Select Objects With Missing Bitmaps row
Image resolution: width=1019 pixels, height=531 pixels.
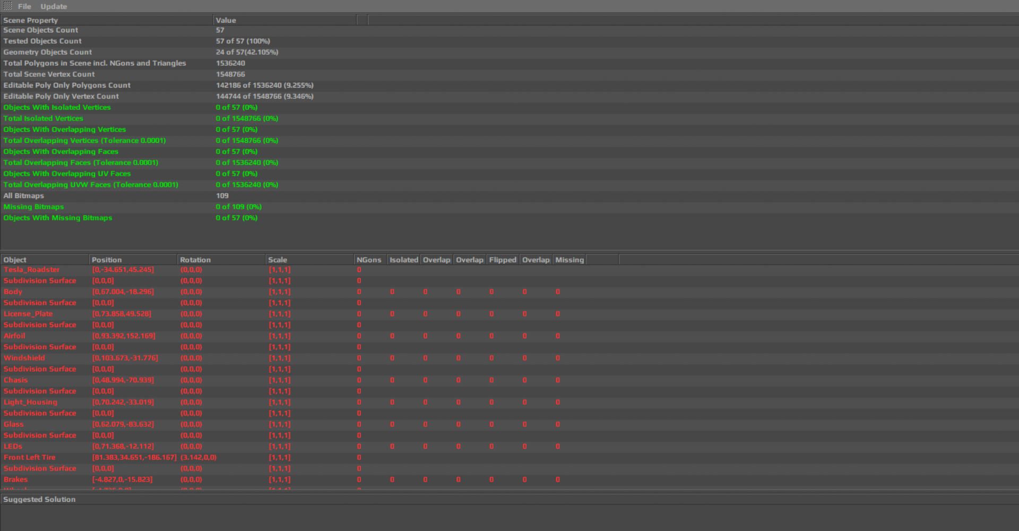[x=509, y=218]
